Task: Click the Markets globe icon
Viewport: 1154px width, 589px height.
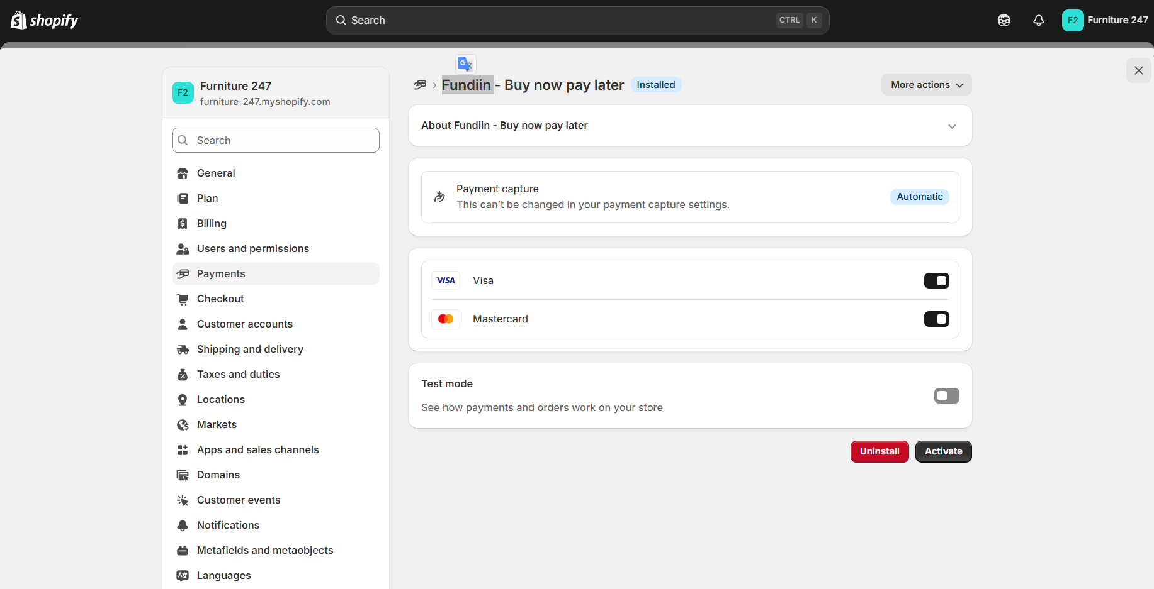Action: click(x=183, y=425)
